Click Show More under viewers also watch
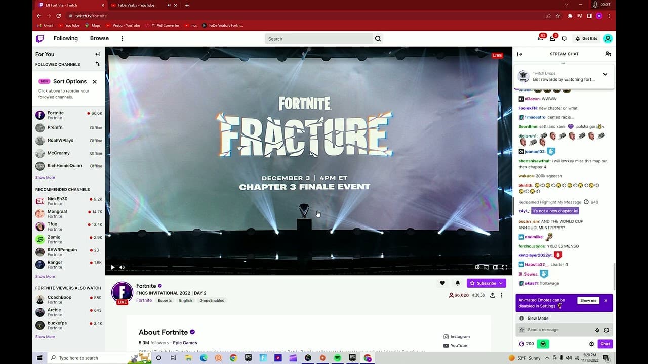 pyautogui.click(x=45, y=337)
